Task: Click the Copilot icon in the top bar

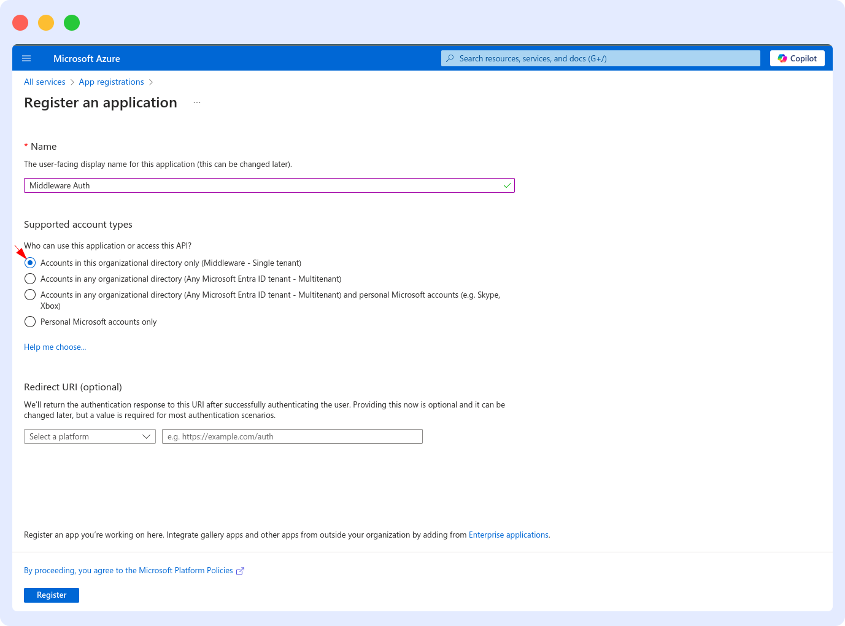Action: 782,58
